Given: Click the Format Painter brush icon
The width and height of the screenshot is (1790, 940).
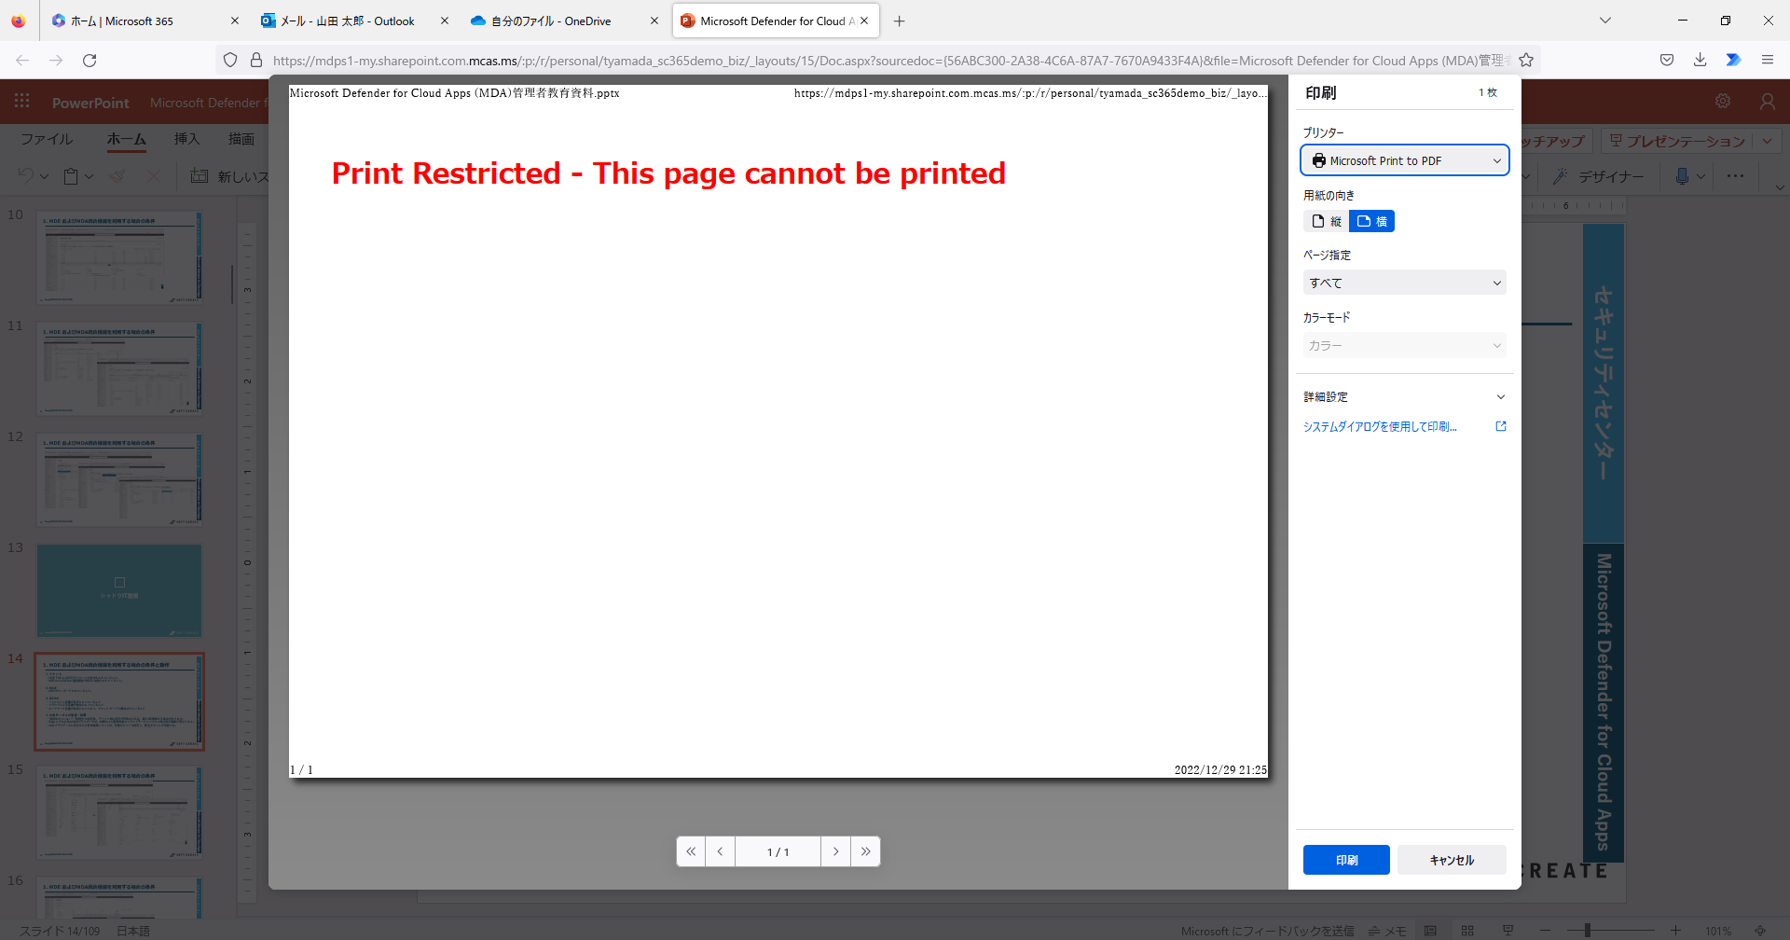Looking at the screenshot, I should click(117, 175).
